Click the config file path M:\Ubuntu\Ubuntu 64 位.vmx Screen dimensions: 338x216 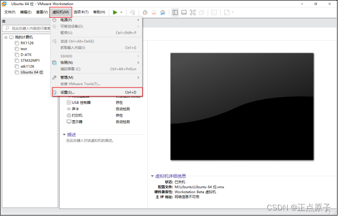pos(199,187)
